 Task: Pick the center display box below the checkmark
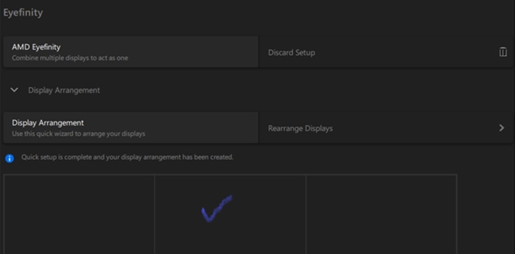[230, 240]
